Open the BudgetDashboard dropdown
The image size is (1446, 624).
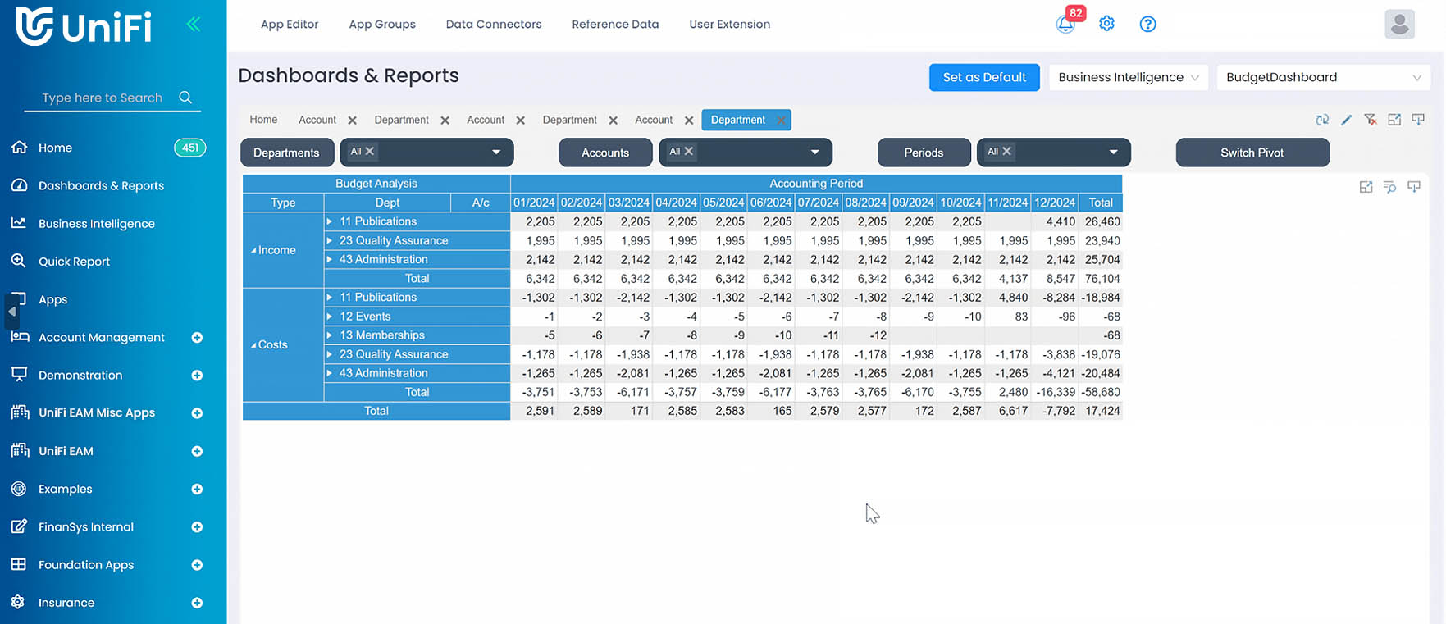[1322, 77]
